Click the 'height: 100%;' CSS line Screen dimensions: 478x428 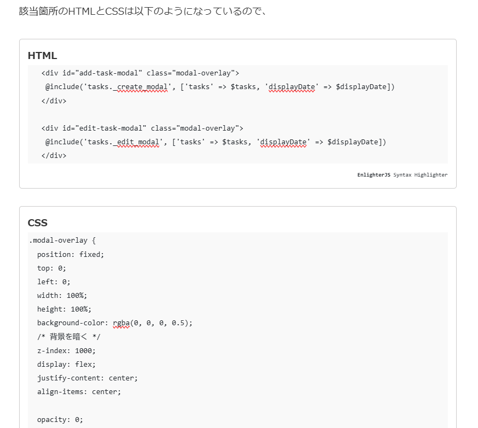point(64,309)
